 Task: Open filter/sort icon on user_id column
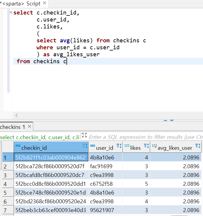pyautogui.click(x=119, y=146)
